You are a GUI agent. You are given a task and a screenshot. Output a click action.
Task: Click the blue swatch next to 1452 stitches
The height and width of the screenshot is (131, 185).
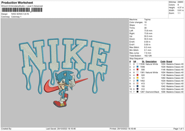138,81
